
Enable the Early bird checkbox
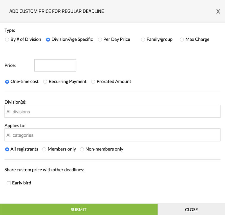click(9, 183)
